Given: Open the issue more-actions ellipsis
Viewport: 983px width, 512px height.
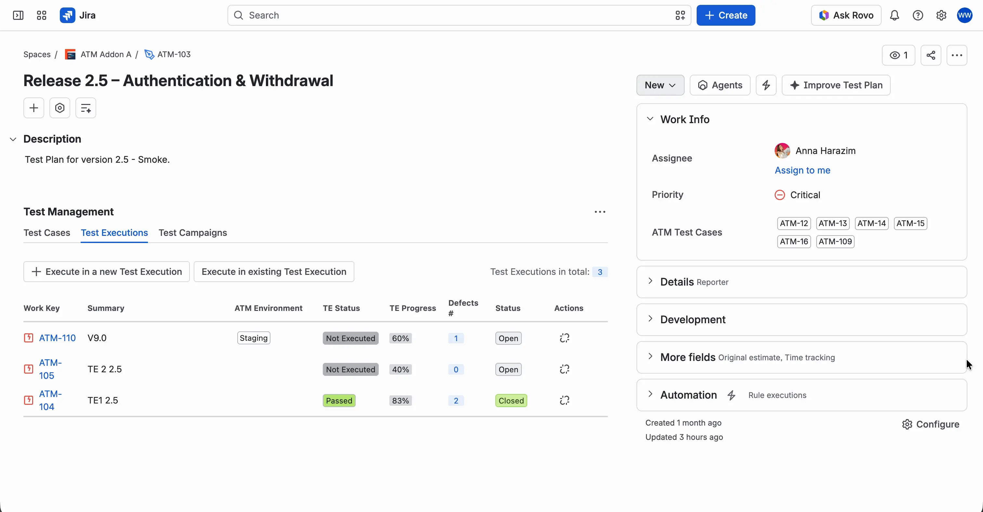Looking at the screenshot, I should click(x=957, y=55).
